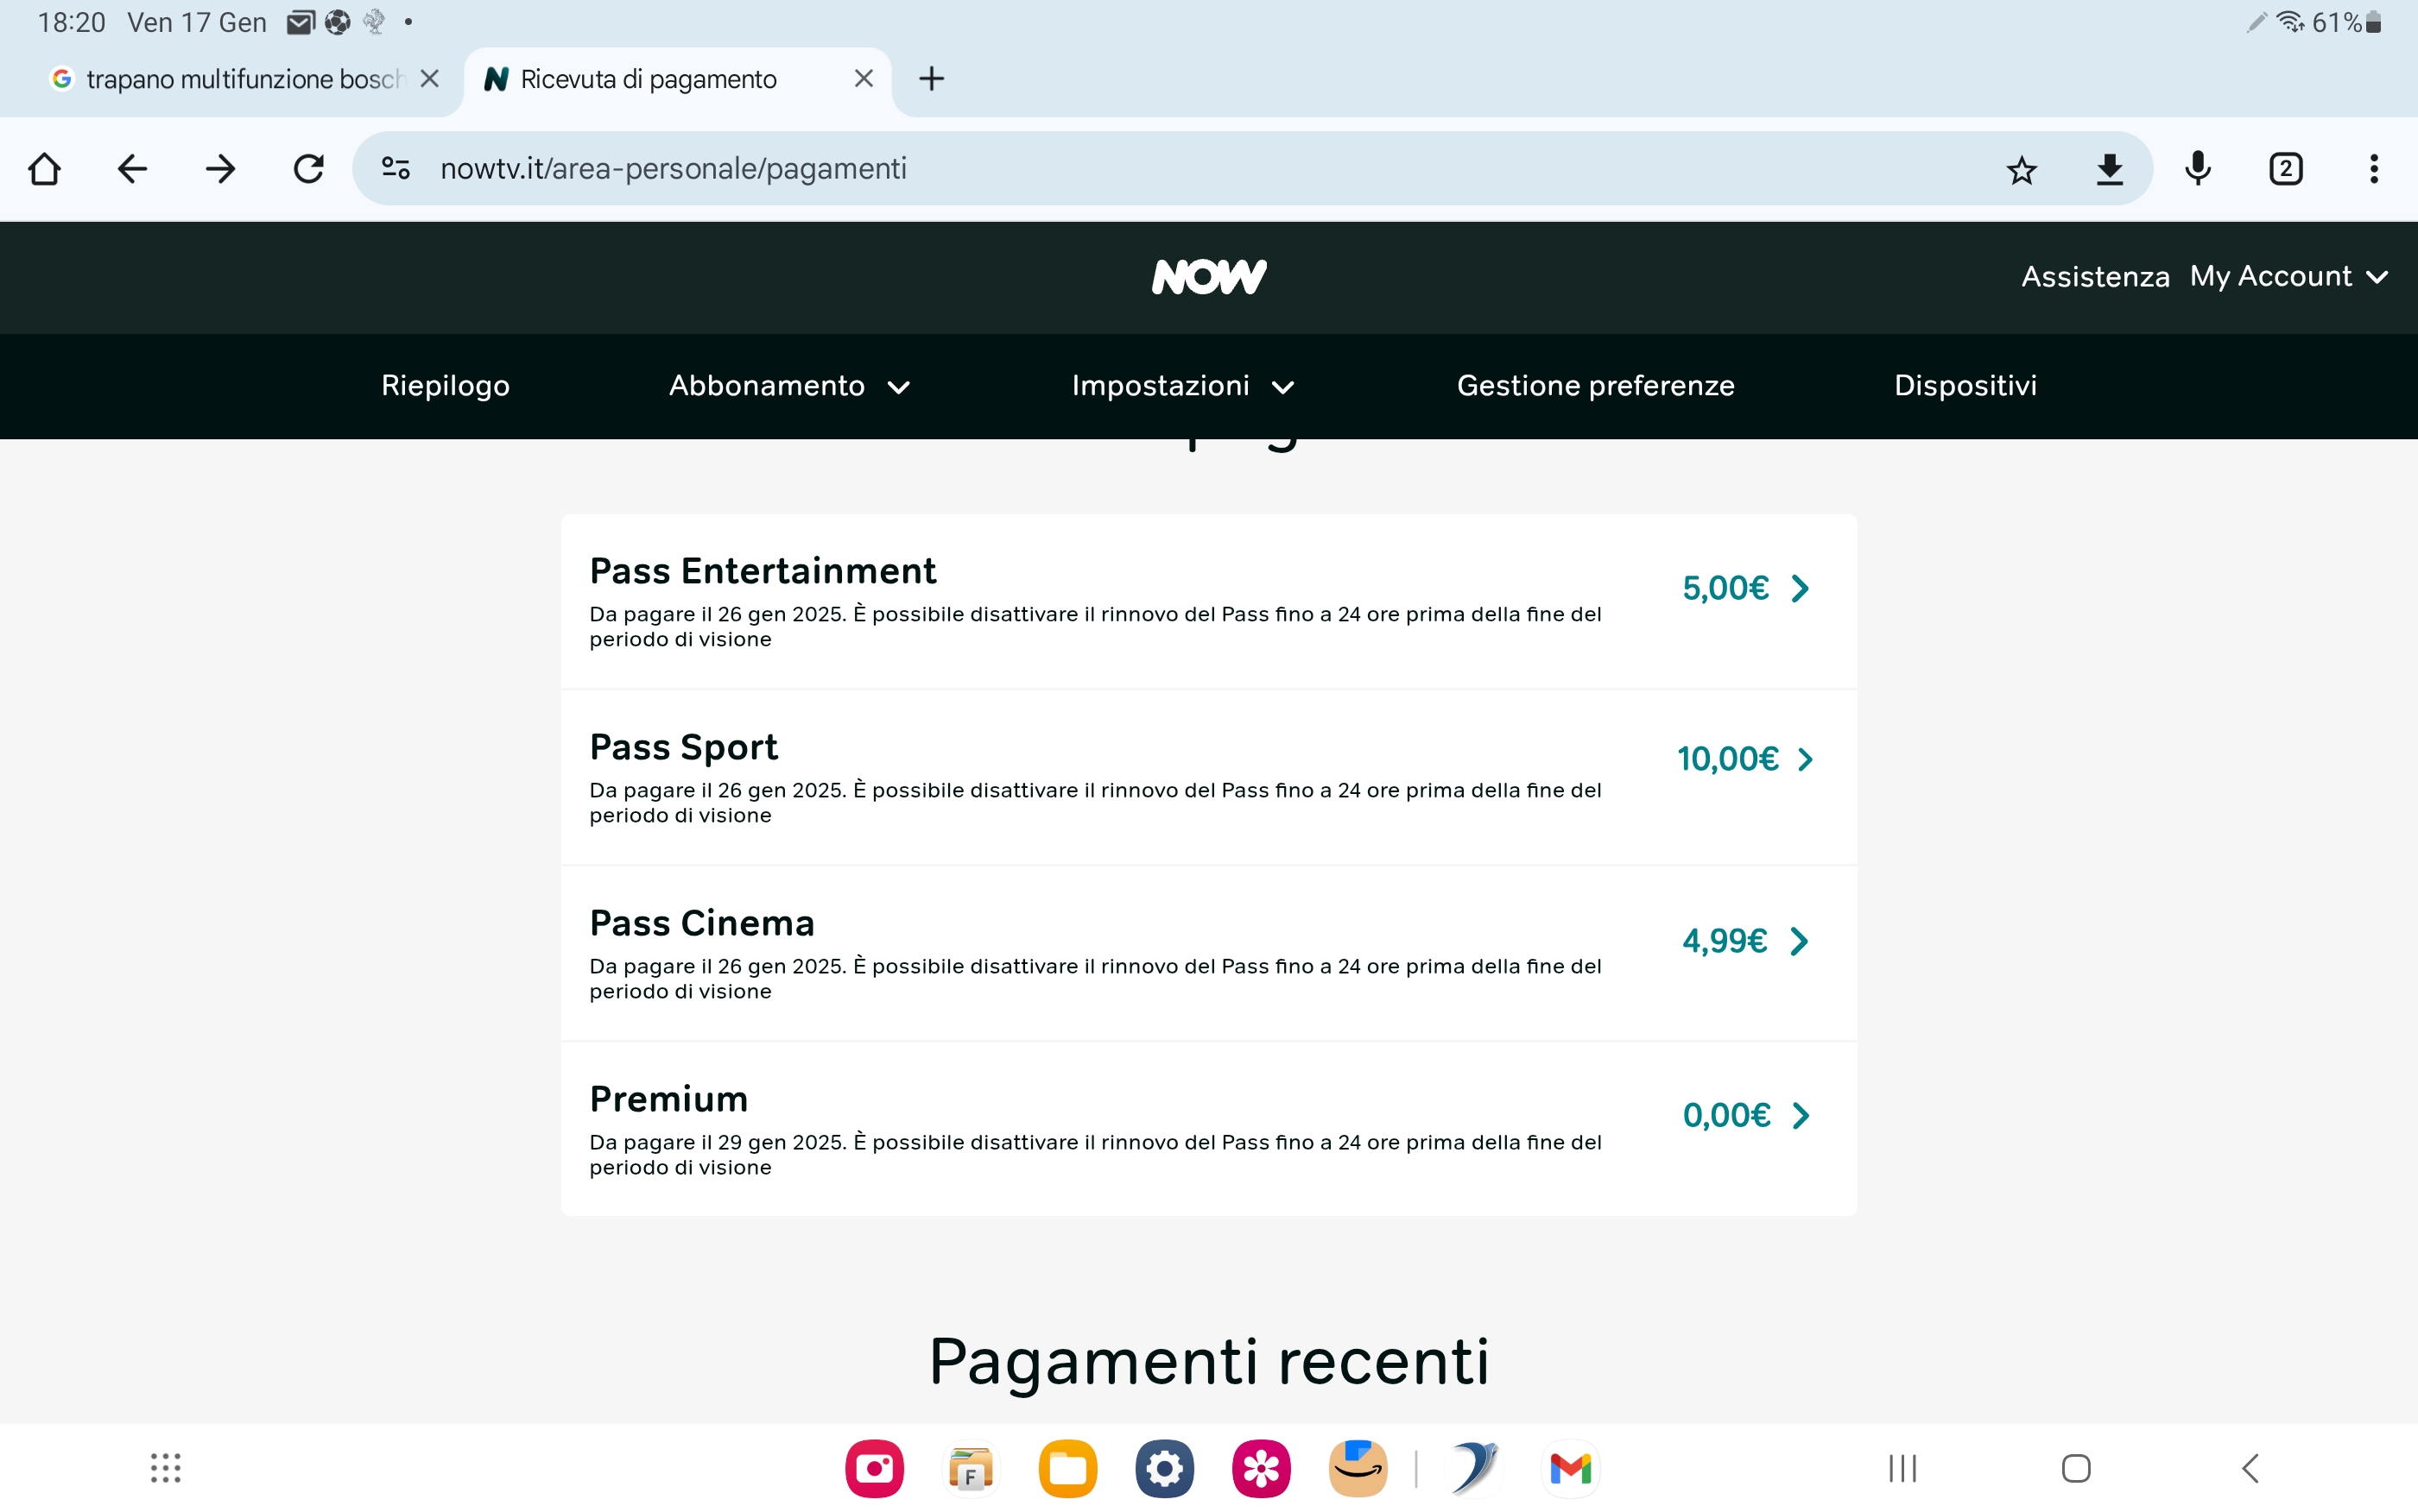Open Pass Cinema 4,99€ details chevron
Image resolution: width=2418 pixels, height=1512 pixels.
[1799, 942]
